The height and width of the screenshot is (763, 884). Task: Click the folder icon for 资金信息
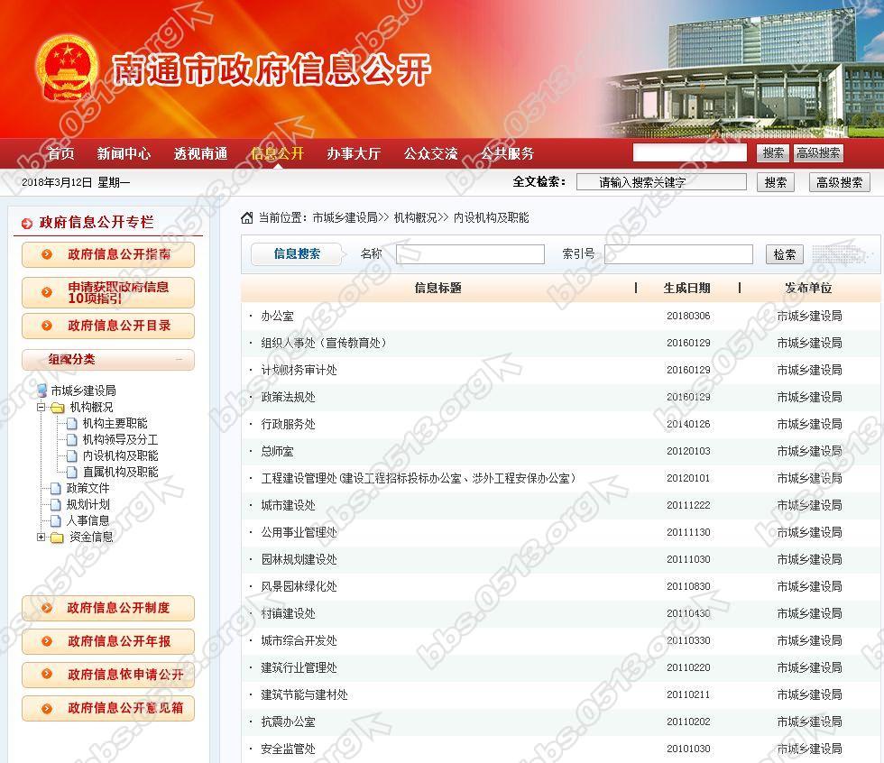click(x=58, y=538)
